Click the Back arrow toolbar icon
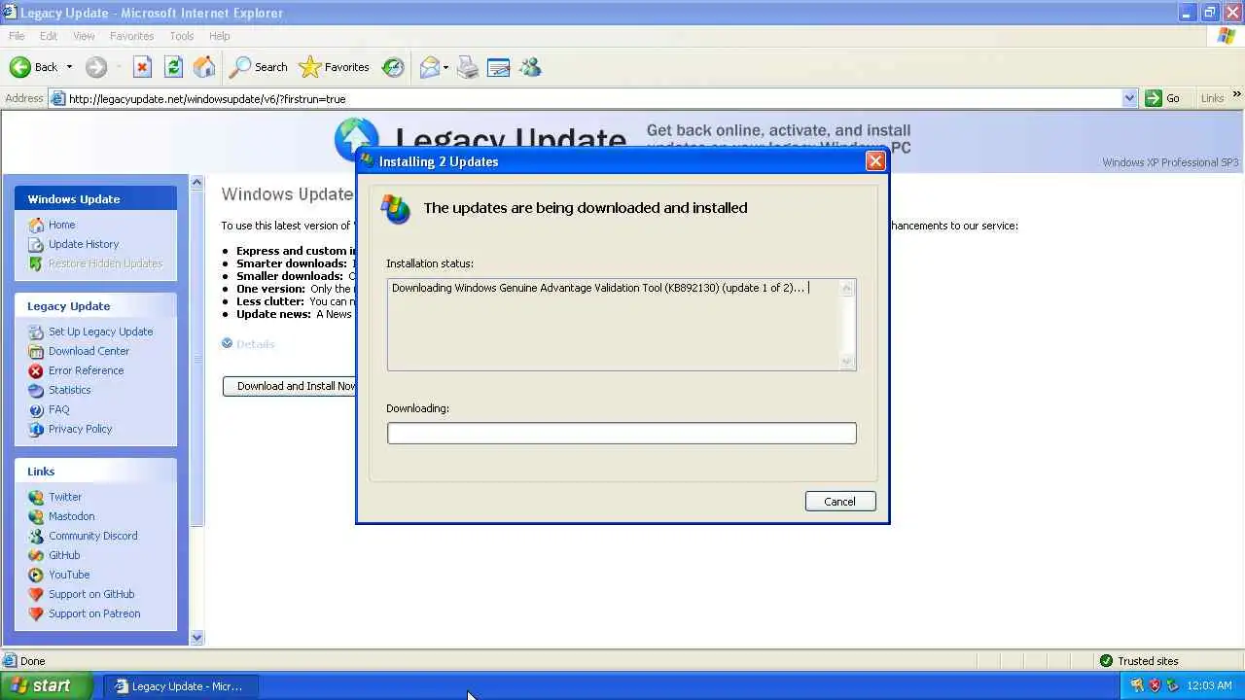Image resolution: width=1245 pixels, height=700 pixels. tap(19, 67)
